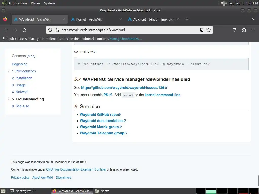Open the Places menu
The height and width of the screenshot is (194, 259).
[35, 3]
